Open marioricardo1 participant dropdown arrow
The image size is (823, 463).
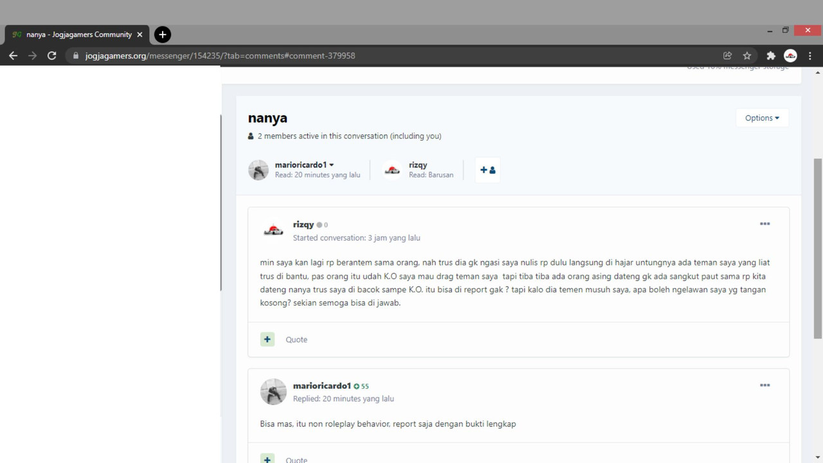pos(332,165)
